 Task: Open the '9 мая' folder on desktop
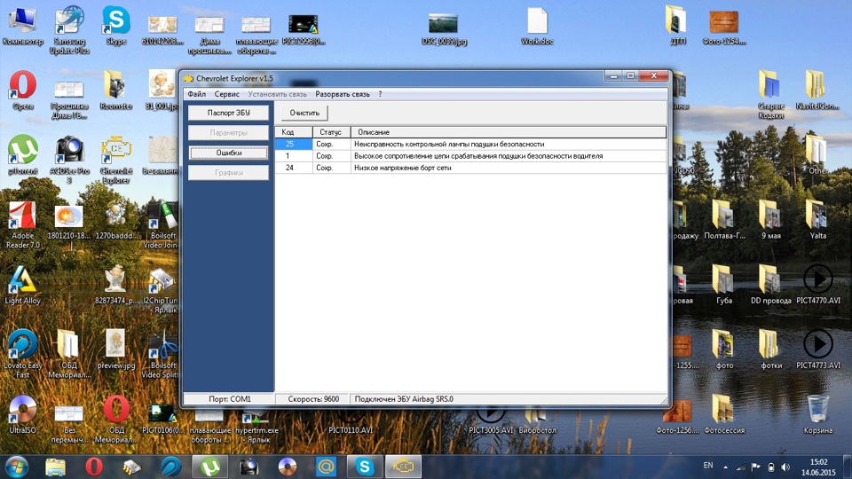click(770, 219)
